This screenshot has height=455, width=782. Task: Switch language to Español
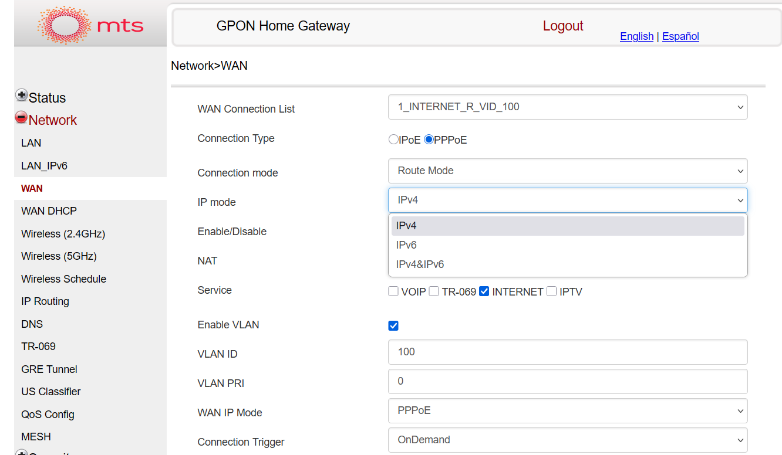pyautogui.click(x=680, y=36)
